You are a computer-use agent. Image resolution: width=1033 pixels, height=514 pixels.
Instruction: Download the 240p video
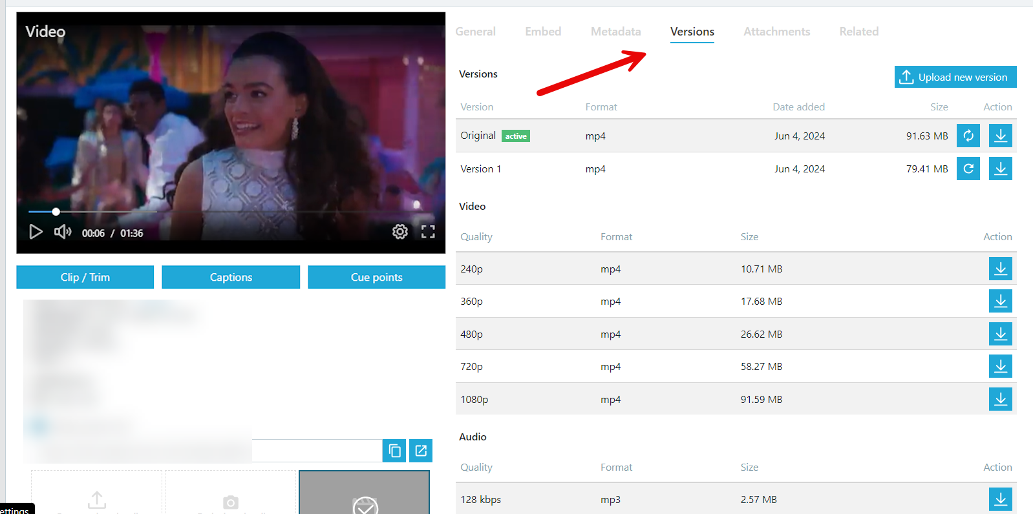tap(1001, 269)
